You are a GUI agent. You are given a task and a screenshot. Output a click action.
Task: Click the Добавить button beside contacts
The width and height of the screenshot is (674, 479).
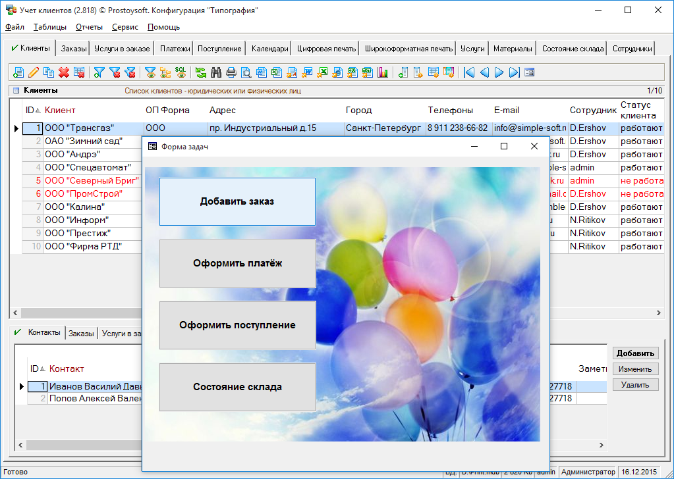[635, 353]
